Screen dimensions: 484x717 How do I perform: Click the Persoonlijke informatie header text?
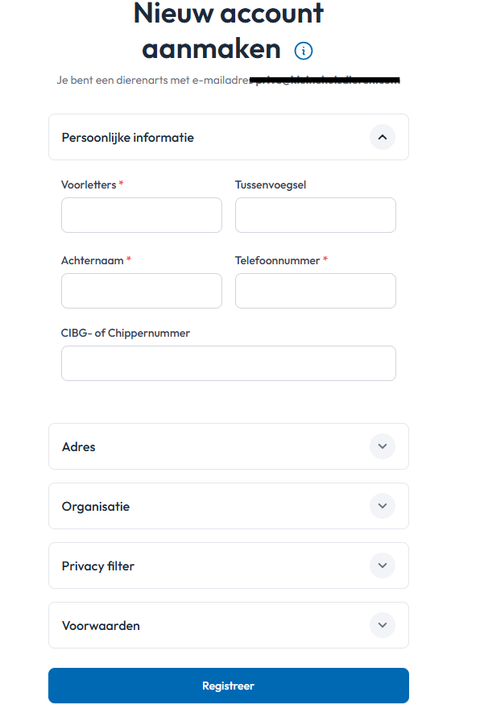click(x=128, y=138)
